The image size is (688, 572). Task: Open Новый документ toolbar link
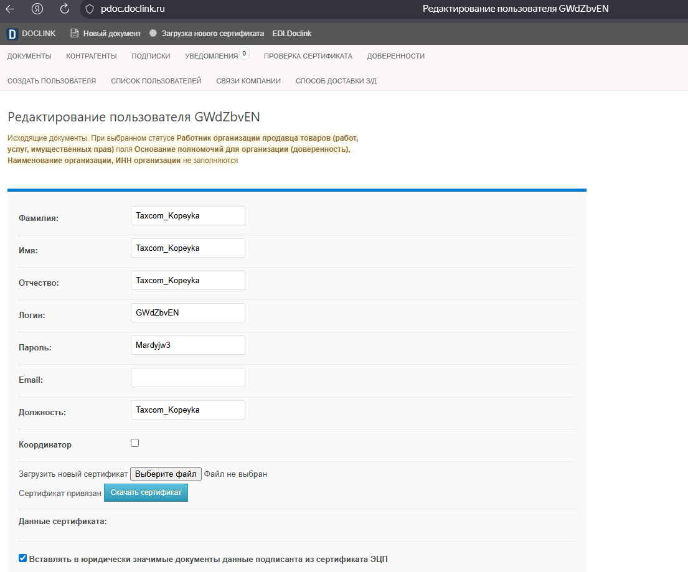112,34
